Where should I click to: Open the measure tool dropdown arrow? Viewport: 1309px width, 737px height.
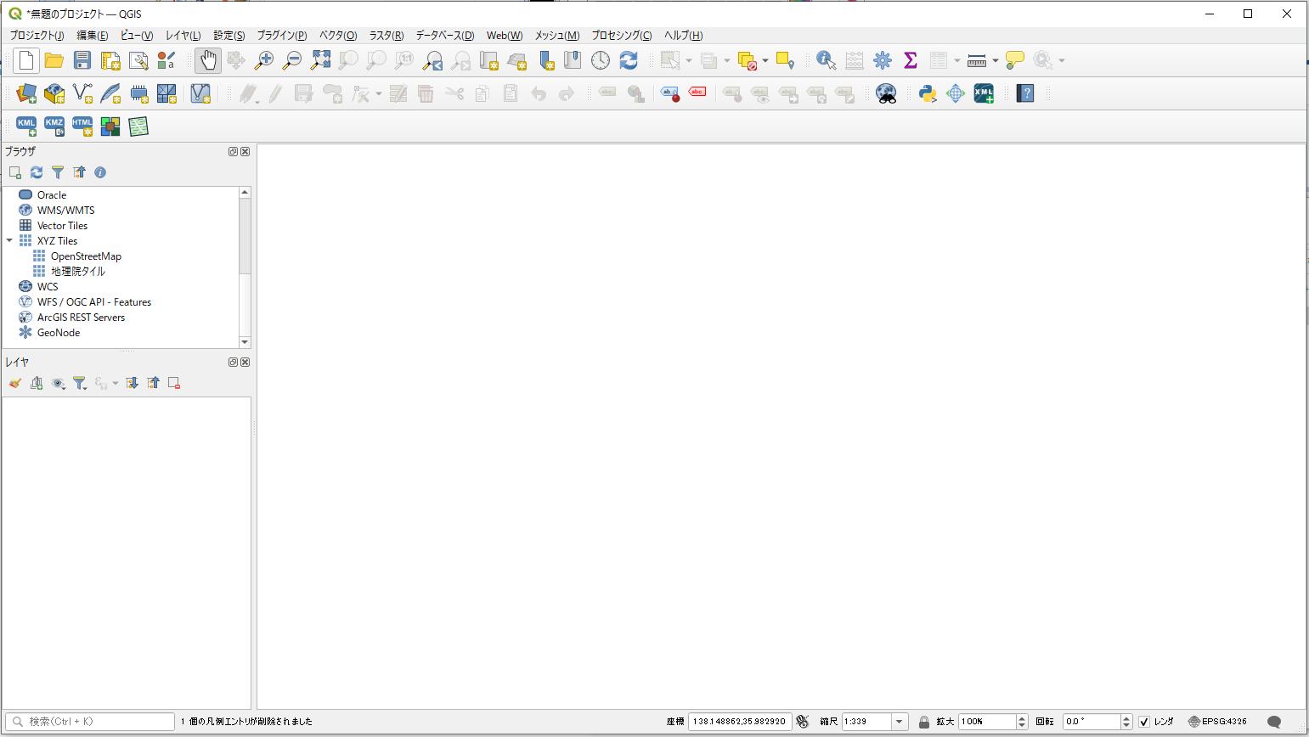pos(995,60)
